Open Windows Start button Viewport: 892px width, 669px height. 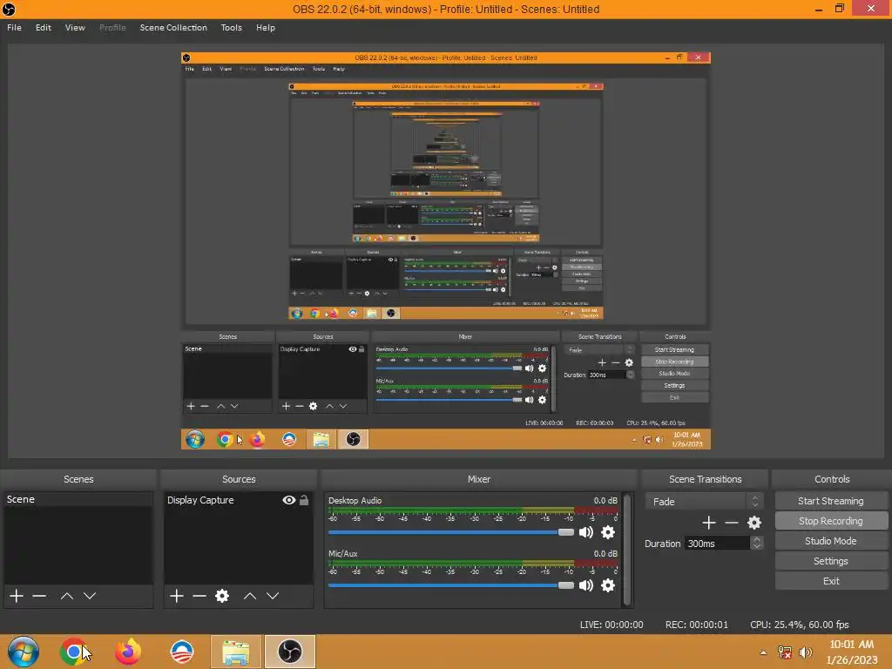click(24, 652)
